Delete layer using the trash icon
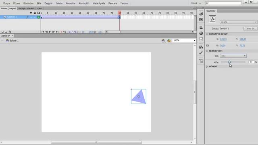Viewport: 258px width, 145px height. click(10, 32)
